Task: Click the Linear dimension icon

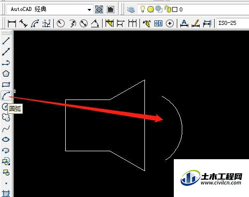Action: [x=12, y=23]
